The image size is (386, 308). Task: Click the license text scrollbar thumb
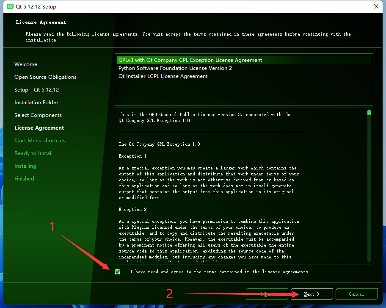tap(369, 112)
